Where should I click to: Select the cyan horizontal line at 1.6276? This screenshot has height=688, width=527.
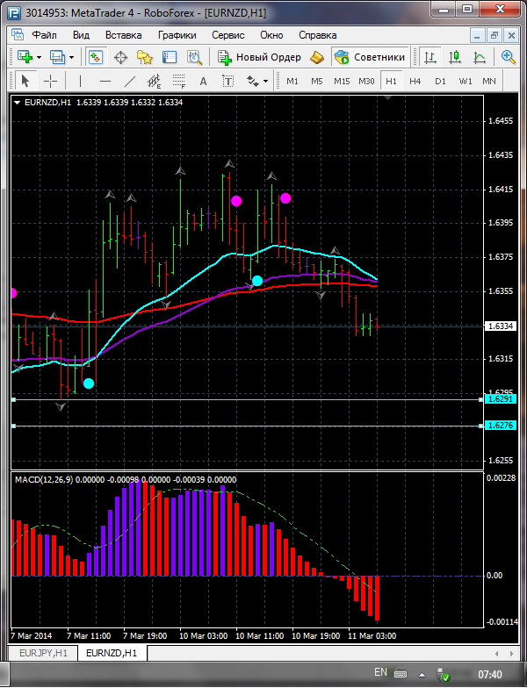(x=248, y=426)
